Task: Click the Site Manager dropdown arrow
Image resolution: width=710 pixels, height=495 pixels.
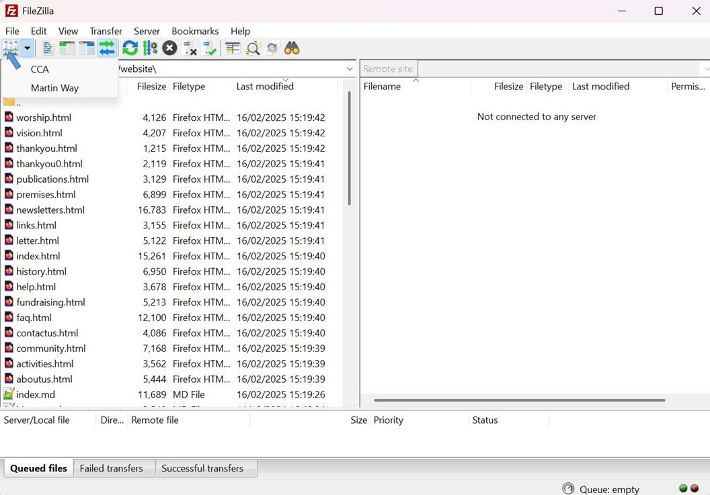Action: 27,48
